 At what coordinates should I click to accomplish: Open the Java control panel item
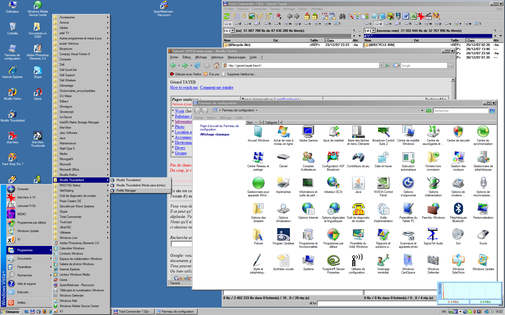coord(358,185)
